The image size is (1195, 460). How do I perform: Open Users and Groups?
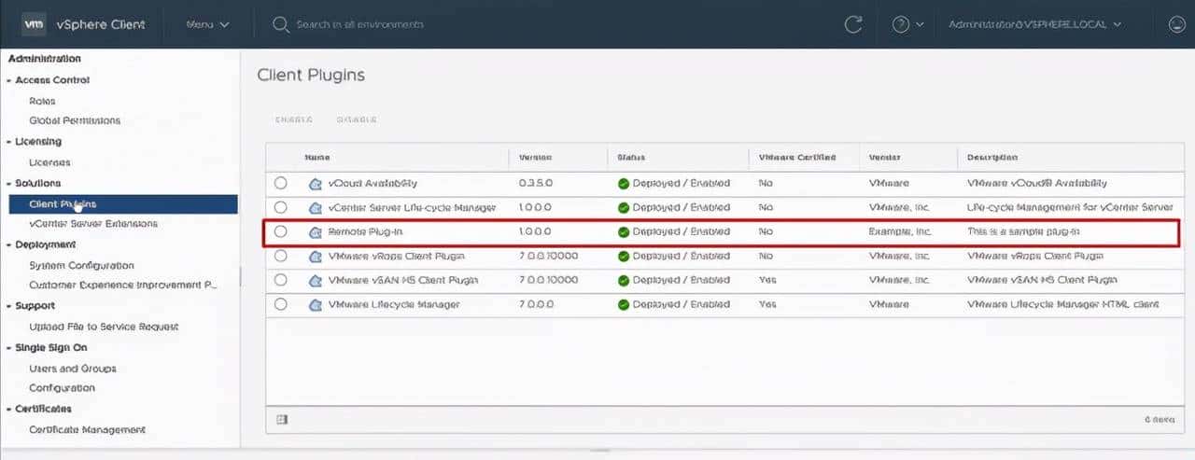click(73, 369)
